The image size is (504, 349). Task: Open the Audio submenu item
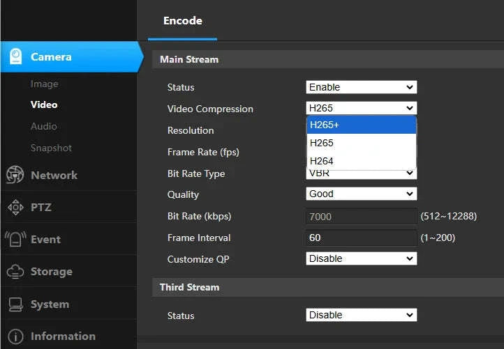click(x=44, y=126)
